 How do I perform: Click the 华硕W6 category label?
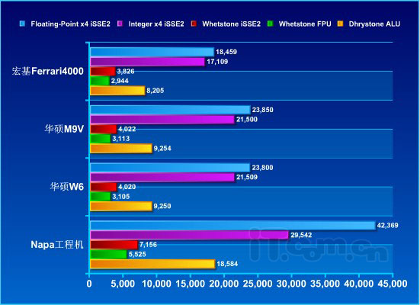66,187
